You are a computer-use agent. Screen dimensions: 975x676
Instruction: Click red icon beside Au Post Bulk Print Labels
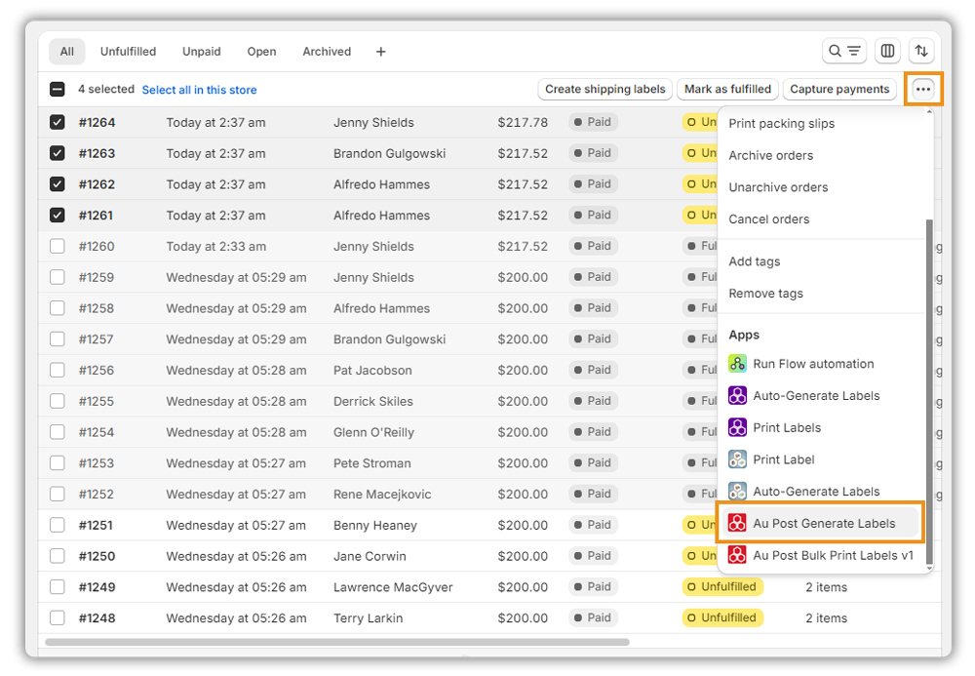(x=737, y=555)
